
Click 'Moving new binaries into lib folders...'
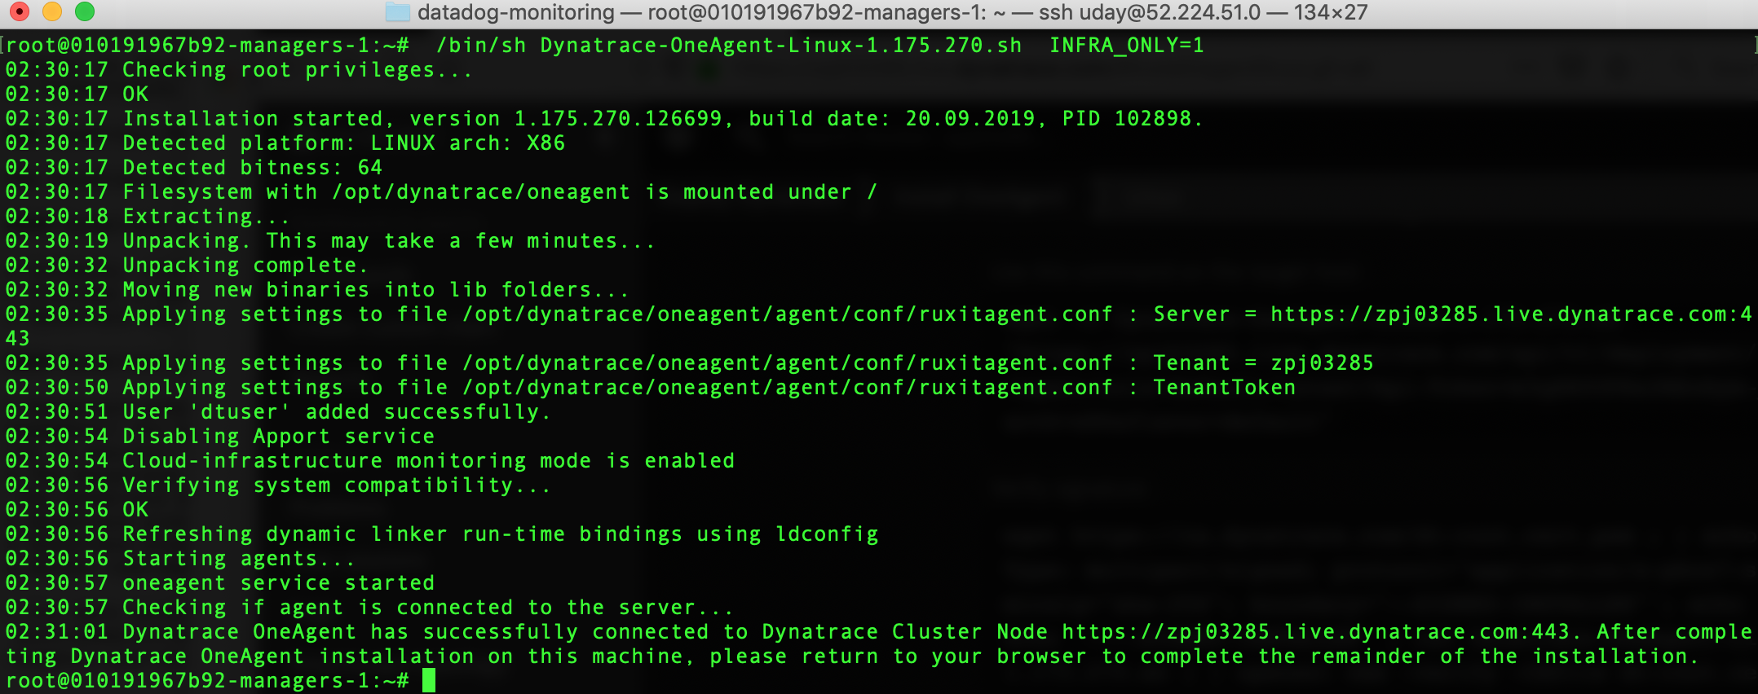coord(317,290)
